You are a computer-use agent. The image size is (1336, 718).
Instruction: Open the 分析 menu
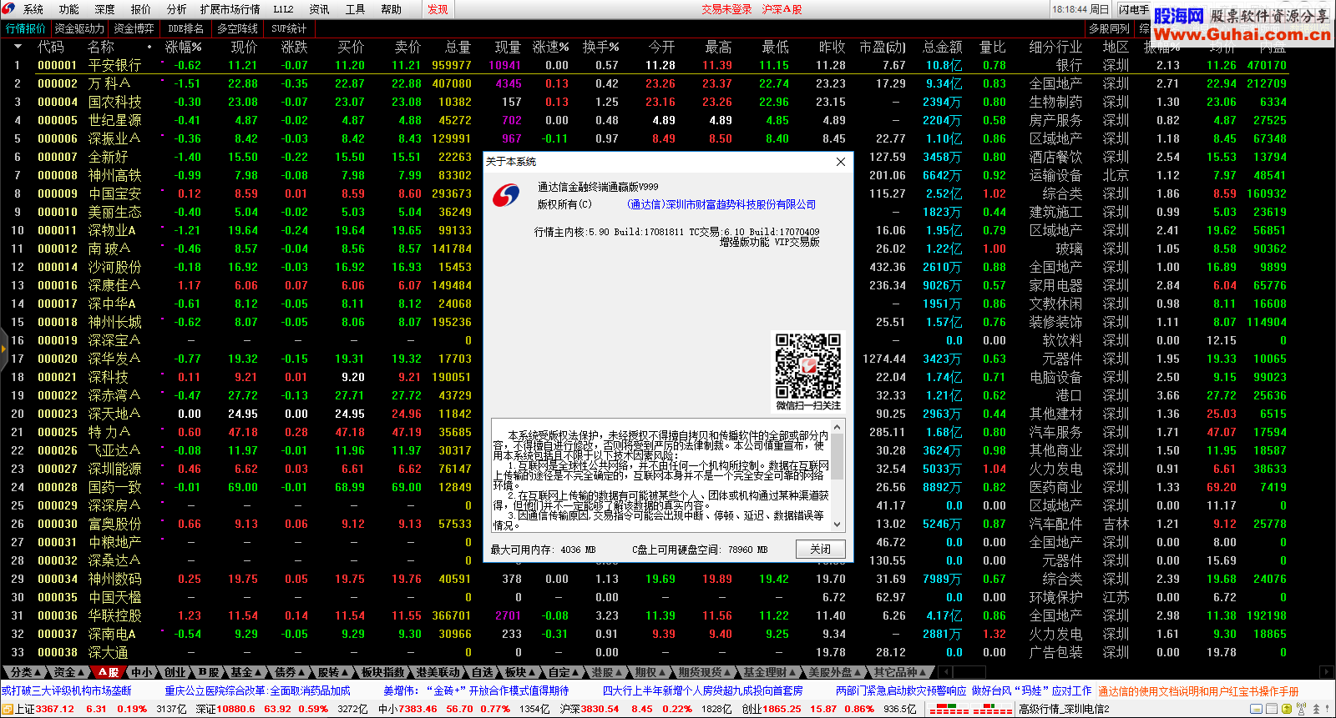point(177,9)
